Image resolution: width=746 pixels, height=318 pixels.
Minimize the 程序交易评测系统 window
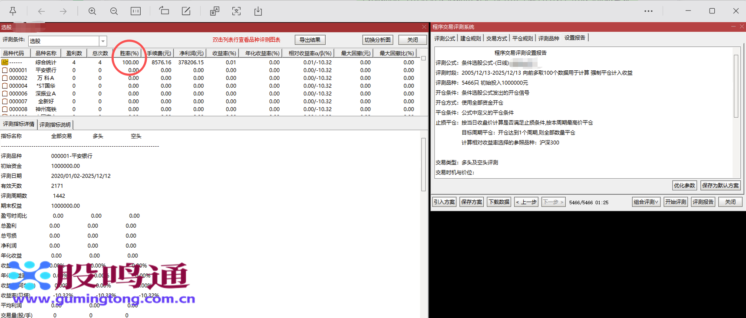point(733,27)
